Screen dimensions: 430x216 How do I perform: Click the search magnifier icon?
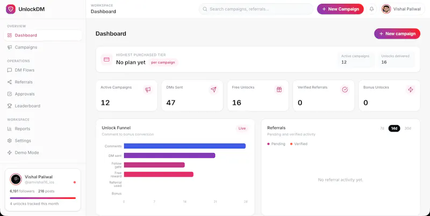tap(205, 9)
